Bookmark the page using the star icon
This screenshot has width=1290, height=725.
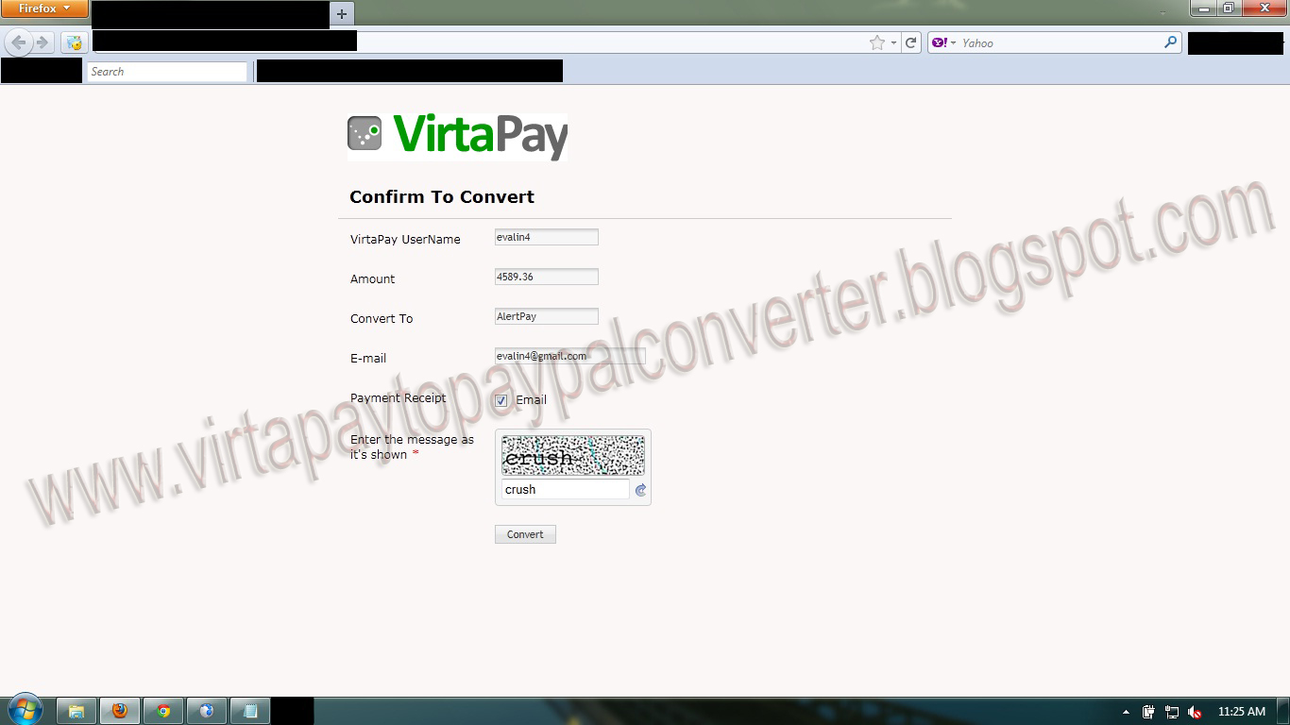point(876,42)
